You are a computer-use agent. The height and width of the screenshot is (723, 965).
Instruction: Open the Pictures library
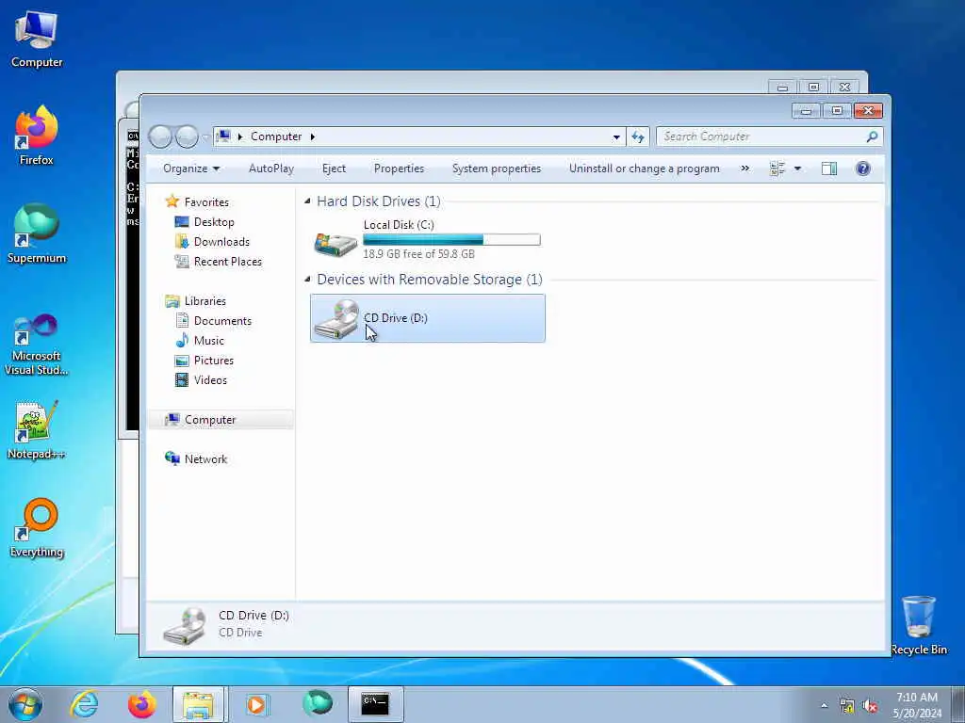214,361
